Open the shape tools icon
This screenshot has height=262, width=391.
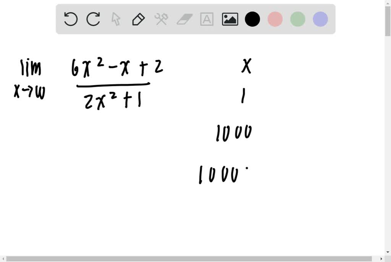161,19
